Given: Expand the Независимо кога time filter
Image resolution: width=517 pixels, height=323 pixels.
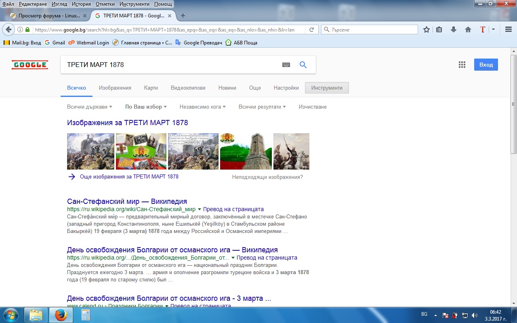Looking at the screenshot, I should click(x=203, y=107).
